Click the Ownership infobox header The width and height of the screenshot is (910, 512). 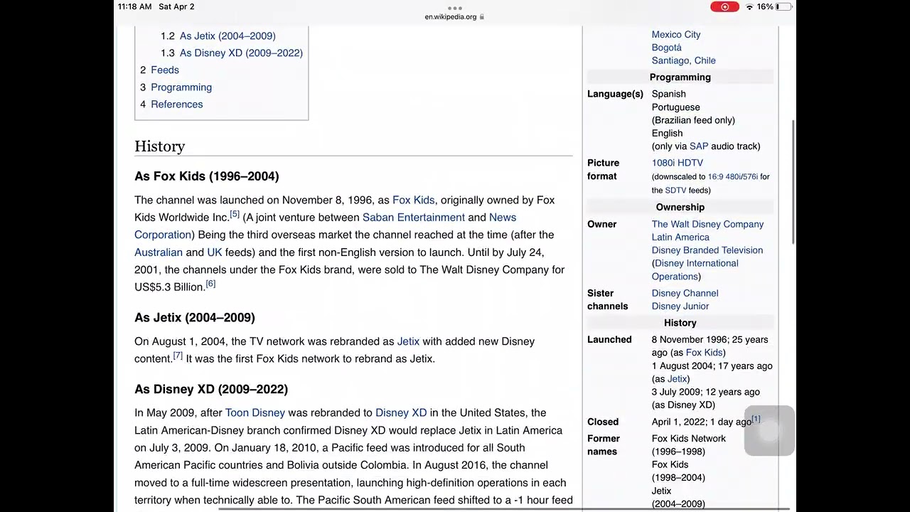680,207
